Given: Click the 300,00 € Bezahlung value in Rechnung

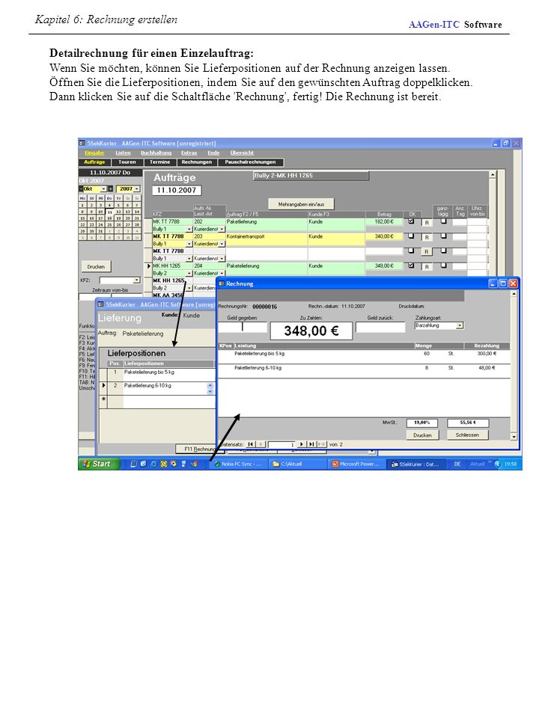Looking at the screenshot, I should tap(487, 354).
